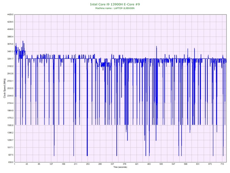Click the 715 x-axis tick label

click(222, 164)
